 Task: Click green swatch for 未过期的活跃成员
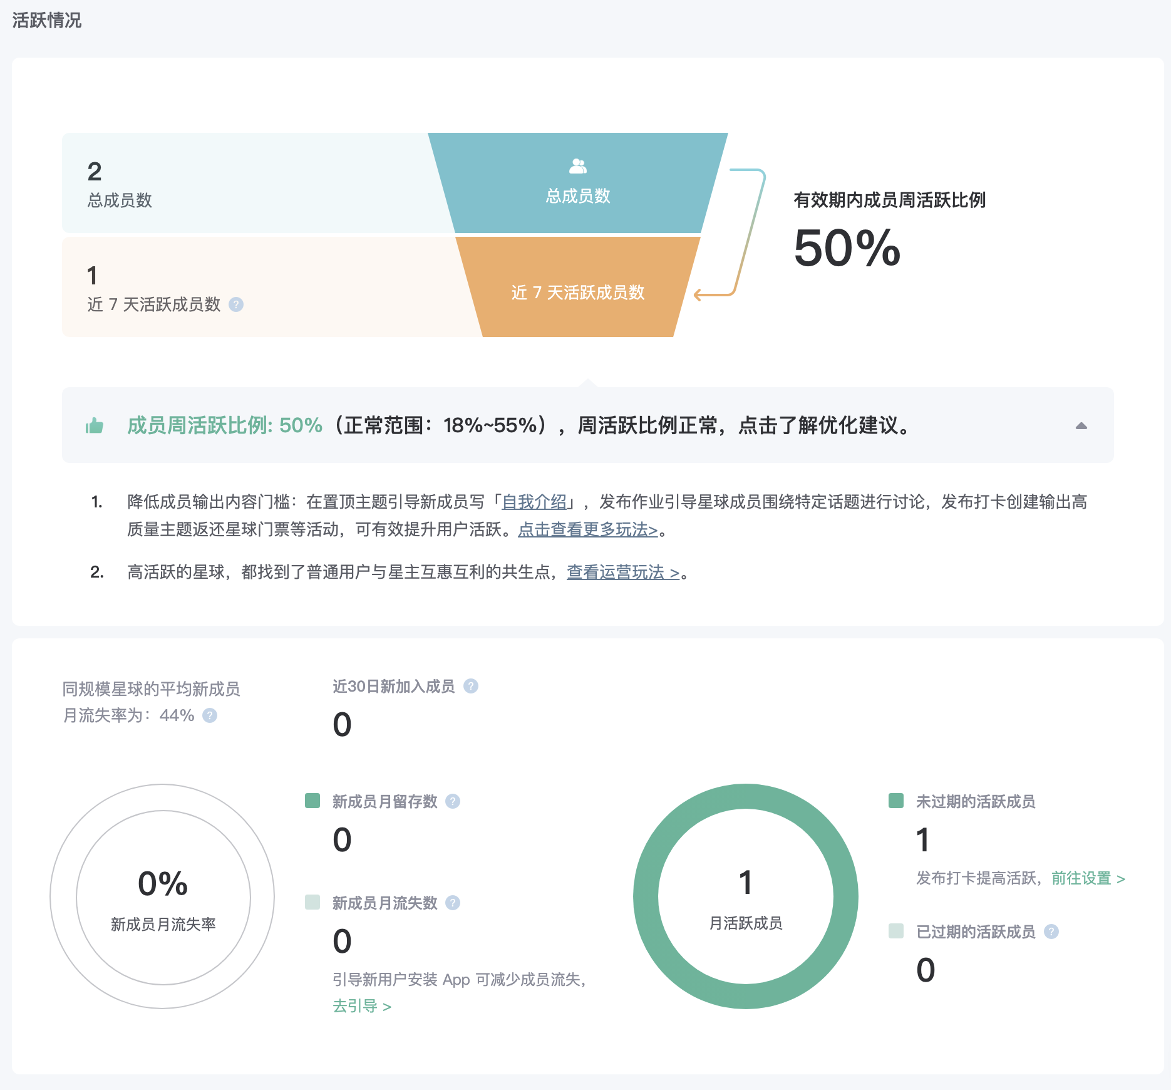pyautogui.click(x=896, y=801)
